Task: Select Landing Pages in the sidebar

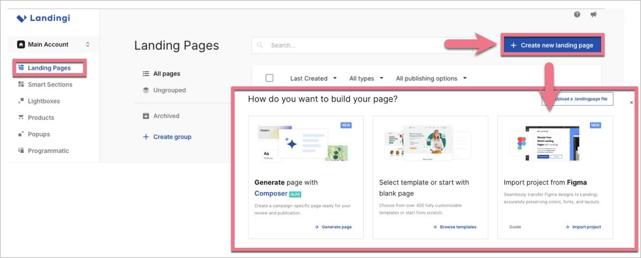Action: (x=49, y=68)
